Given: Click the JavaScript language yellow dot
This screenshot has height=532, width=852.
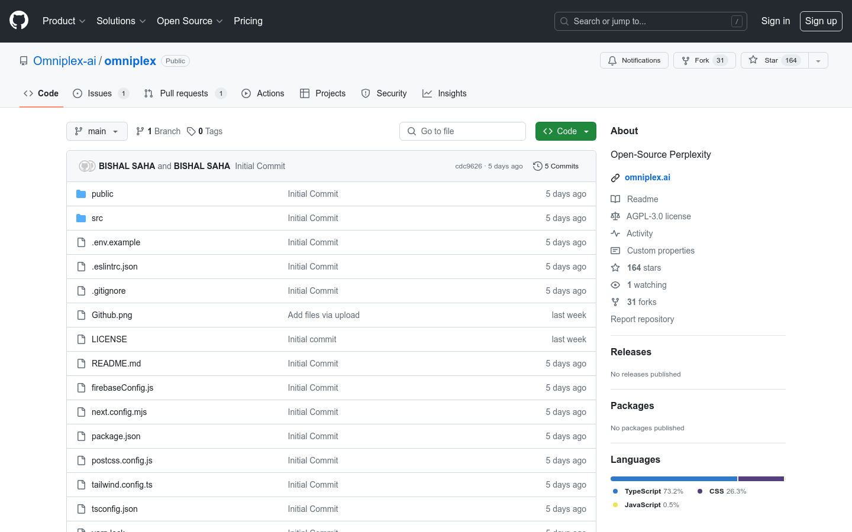Looking at the screenshot, I should pos(615,505).
